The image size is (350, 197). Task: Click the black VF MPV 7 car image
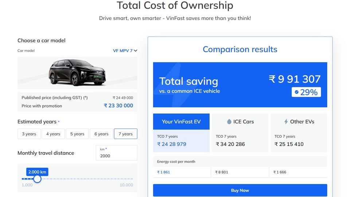(77, 73)
